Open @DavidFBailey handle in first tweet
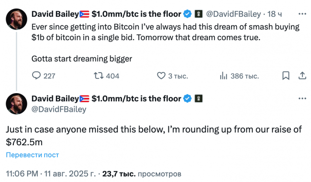This screenshot has height=182, width=311. point(233,14)
